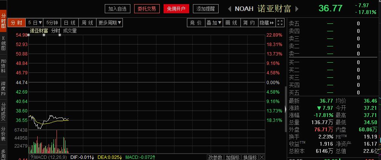Viewport: 381px width, 160px height.
Task: Click the 委托交易 button
Action: pos(147,9)
